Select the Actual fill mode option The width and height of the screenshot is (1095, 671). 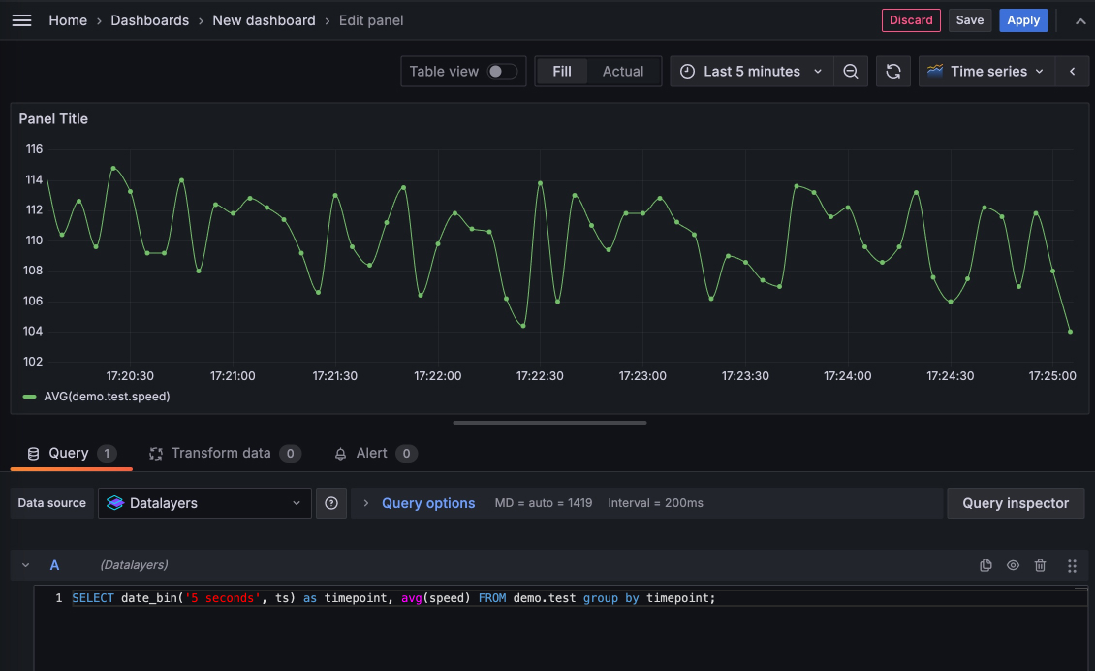click(x=623, y=71)
